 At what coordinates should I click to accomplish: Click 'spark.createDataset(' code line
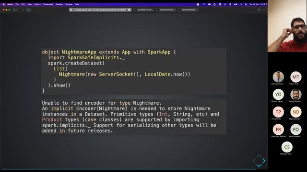(x=76, y=63)
